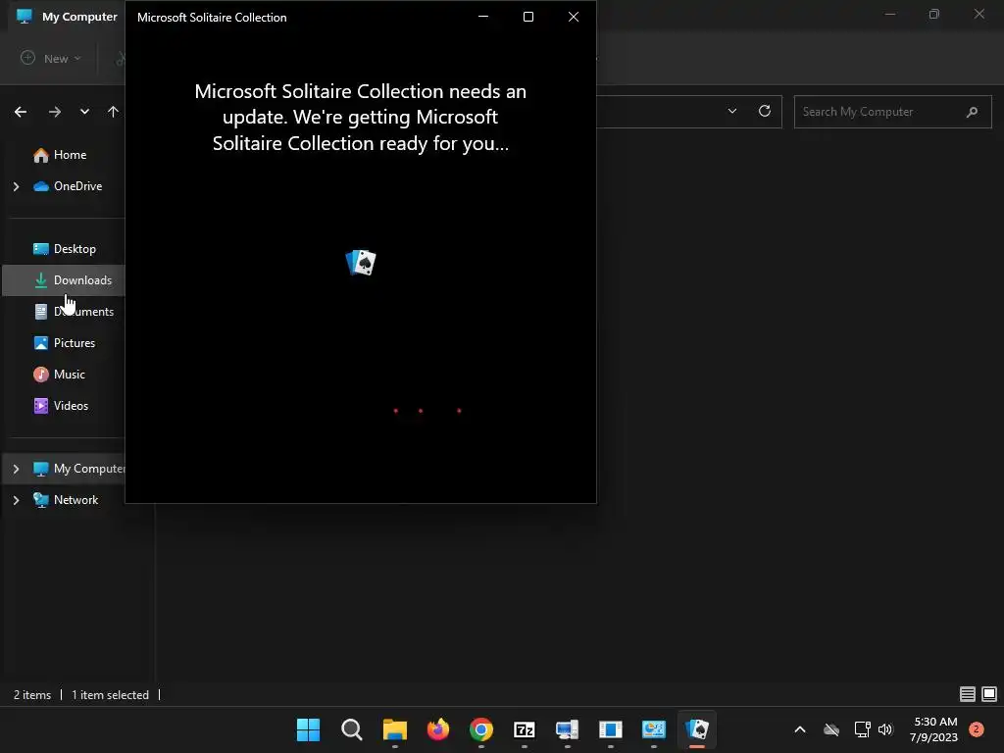The height and width of the screenshot is (753, 1004).
Task: Expand the Network tree node
Action: (16, 500)
